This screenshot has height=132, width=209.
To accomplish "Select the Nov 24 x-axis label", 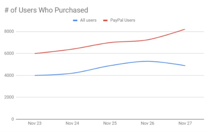I will pyautogui.click(x=72, y=124).
